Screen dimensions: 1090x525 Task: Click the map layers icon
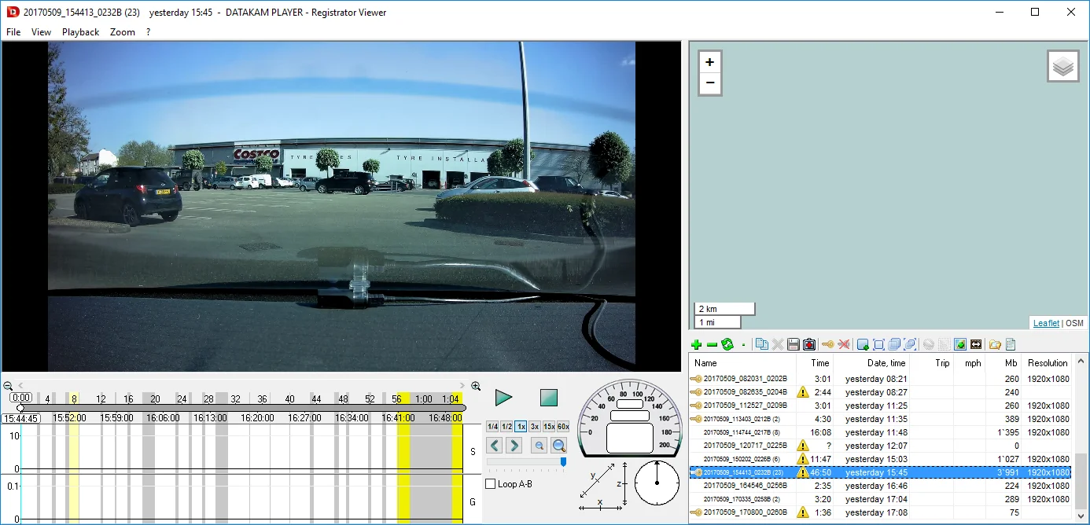click(1063, 67)
